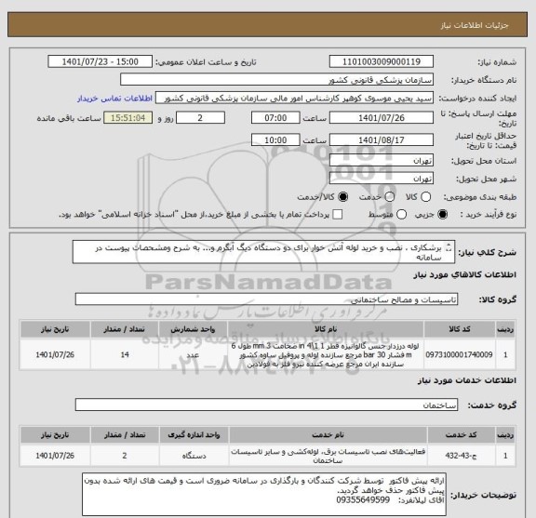The width and height of the screenshot is (536, 518).
Task: Click the delivery province field تهران
Action: tap(382, 160)
